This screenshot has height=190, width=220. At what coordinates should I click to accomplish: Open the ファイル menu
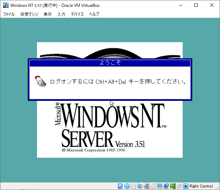(x=9, y=14)
